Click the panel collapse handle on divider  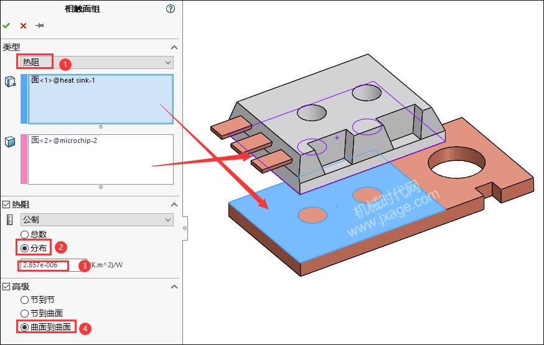coord(185,228)
